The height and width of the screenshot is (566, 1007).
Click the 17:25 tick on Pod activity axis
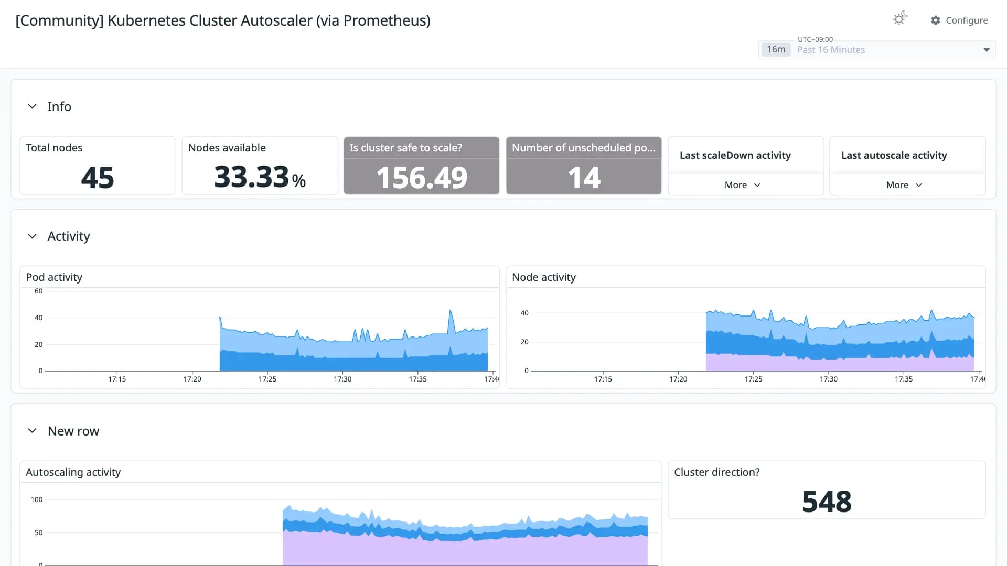click(267, 379)
